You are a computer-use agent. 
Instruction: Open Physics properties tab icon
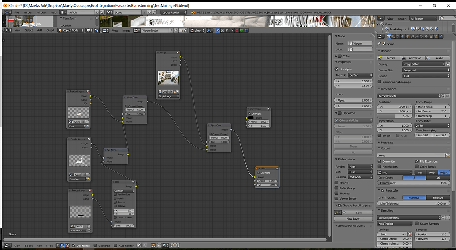pos(440,37)
